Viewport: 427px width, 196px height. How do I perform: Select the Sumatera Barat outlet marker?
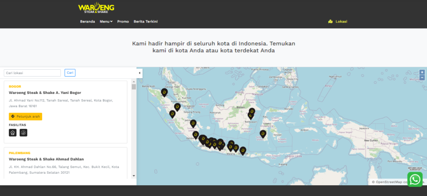pyautogui.click(x=172, y=114)
